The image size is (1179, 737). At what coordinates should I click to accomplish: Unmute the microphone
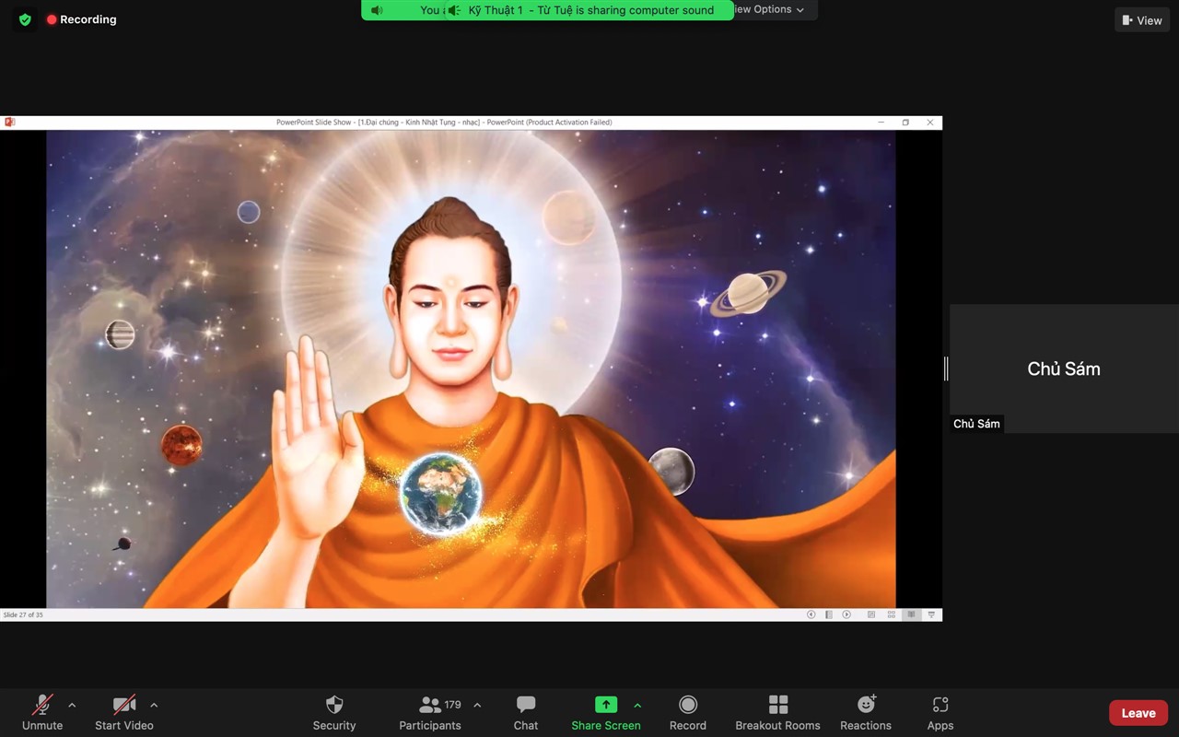coord(42,712)
